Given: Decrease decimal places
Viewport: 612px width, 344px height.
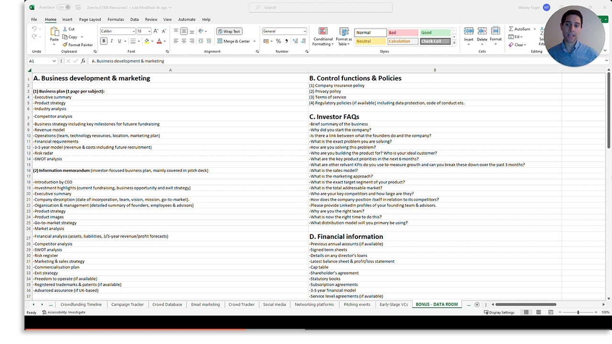Looking at the screenshot, I should (x=303, y=41).
